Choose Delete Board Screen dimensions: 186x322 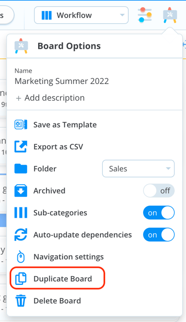(x=57, y=301)
